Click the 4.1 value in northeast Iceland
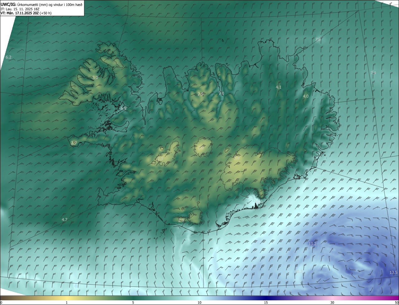399x305 pixels. click(279, 87)
